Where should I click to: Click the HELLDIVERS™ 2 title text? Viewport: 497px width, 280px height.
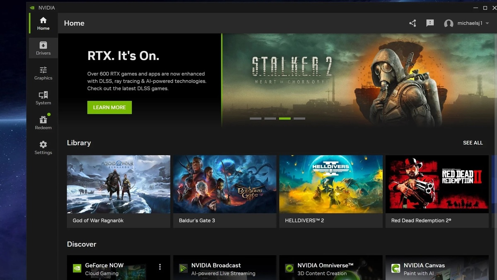(304, 221)
